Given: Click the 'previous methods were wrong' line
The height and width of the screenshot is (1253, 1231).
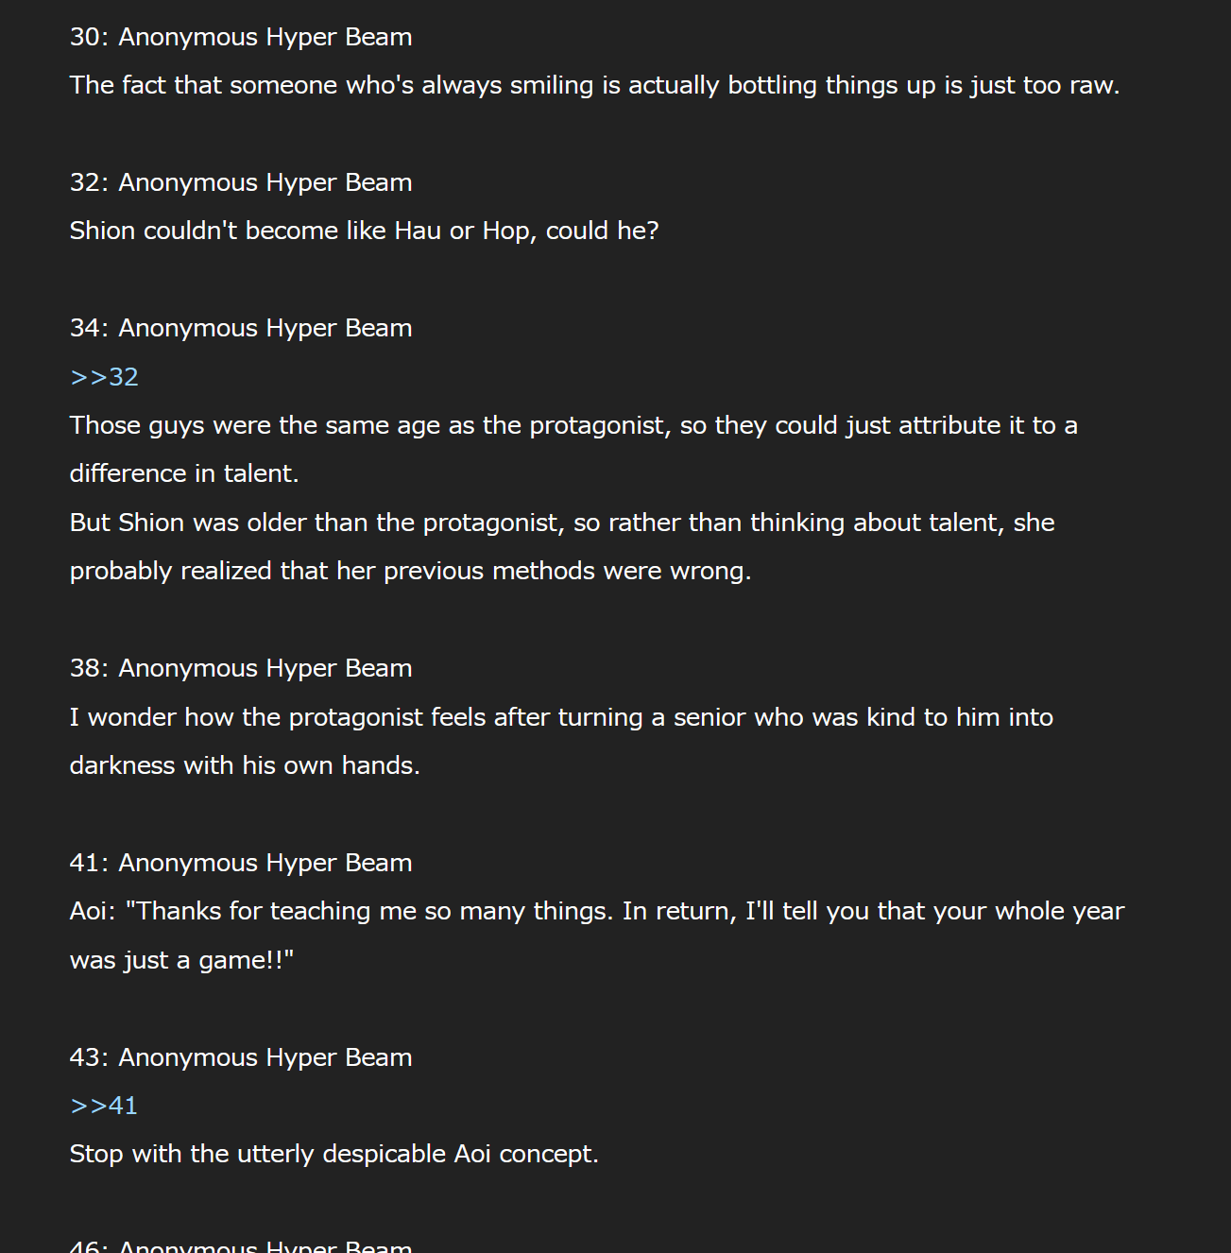Looking at the screenshot, I should (x=410, y=571).
